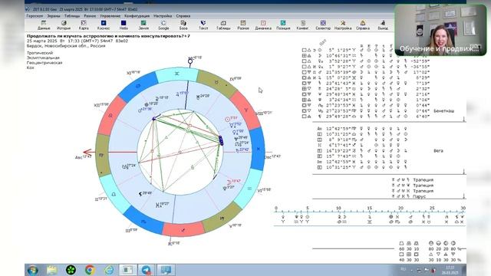Open the Данные toolbar icon

(x=44, y=25)
